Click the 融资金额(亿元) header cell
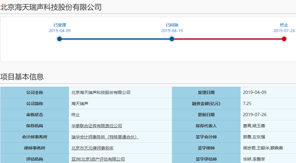 point(206,104)
